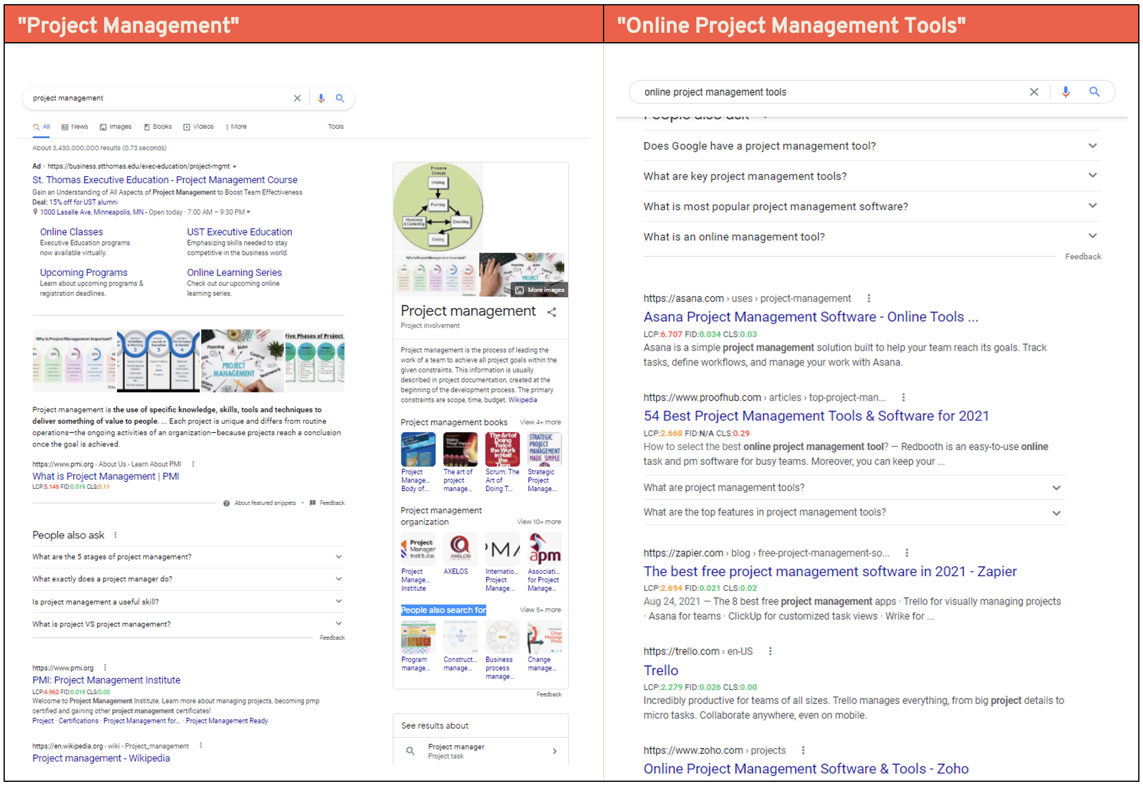Switch to the Videos tab
Image resolution: width=1143 pixels, height=786 pixels.
tap(199, 127)
